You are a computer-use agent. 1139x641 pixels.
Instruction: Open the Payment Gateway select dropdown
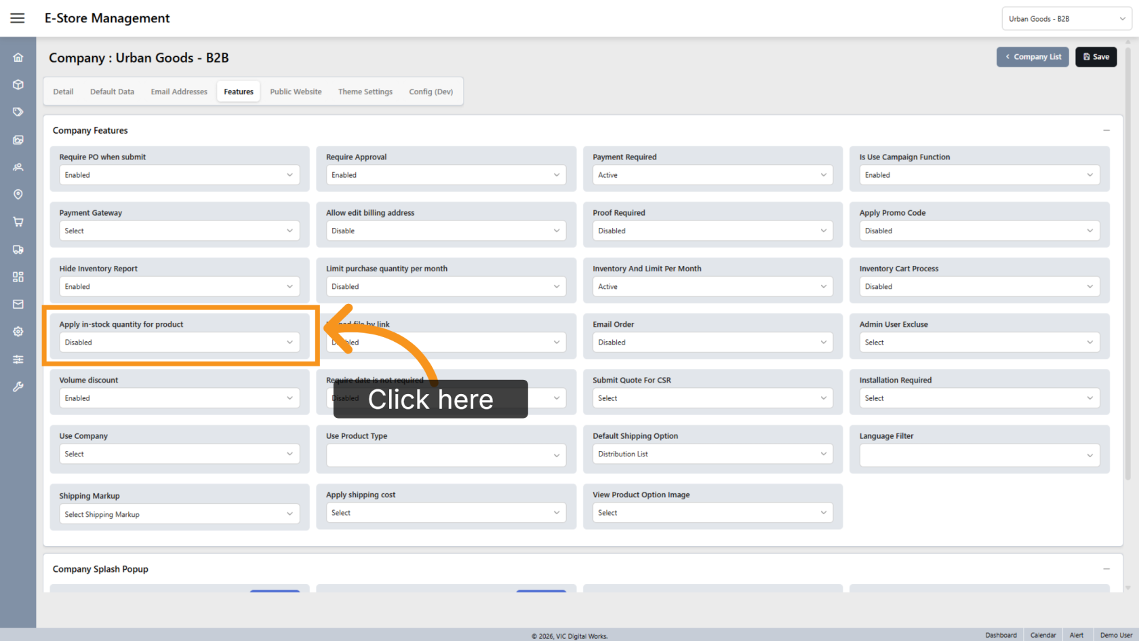(180, 231)
